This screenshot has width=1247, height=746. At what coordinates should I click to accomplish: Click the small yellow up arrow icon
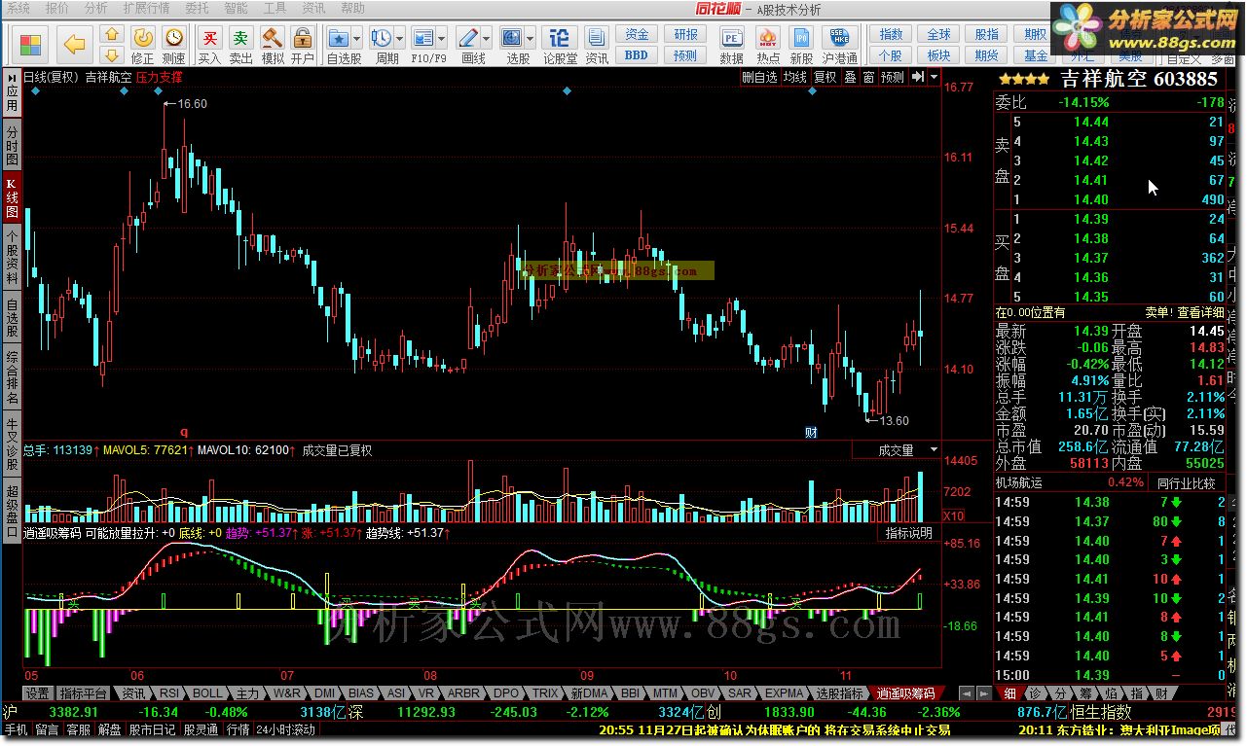[112, 36]
